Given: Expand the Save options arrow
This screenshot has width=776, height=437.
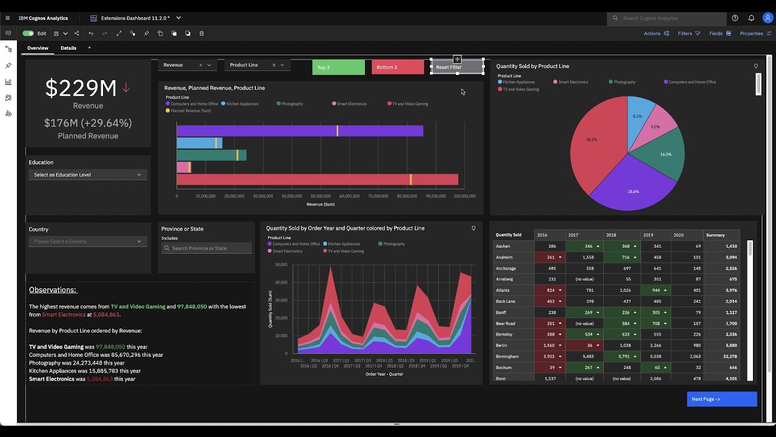Looking at the screenshot, I should tap(65, 33).
